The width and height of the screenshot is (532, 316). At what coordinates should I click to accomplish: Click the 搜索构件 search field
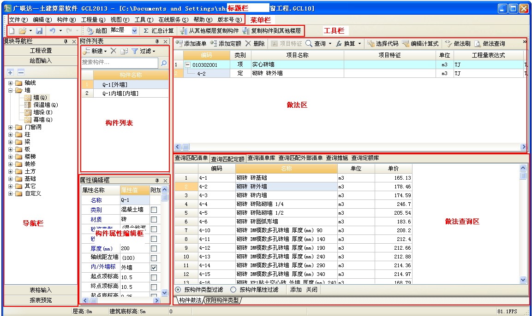click(x=120, y=63)
